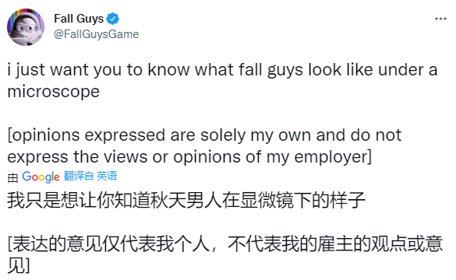Click the word "microscope" in the tweet
Screen dimensions: 456x280
pos(54,92)
